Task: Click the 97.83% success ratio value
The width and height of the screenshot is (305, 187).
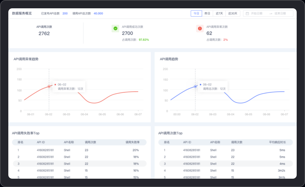Action: [144, 40]
